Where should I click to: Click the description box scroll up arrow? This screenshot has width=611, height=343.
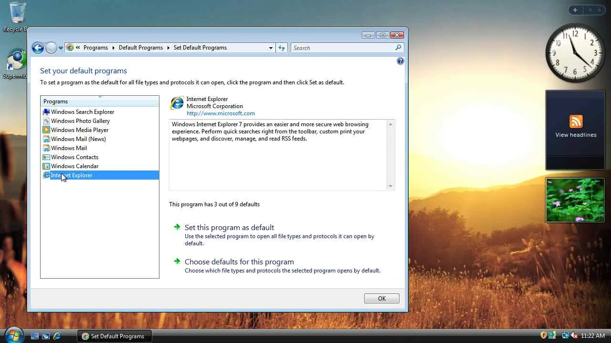pyautogui.click(x=390, y=124)
